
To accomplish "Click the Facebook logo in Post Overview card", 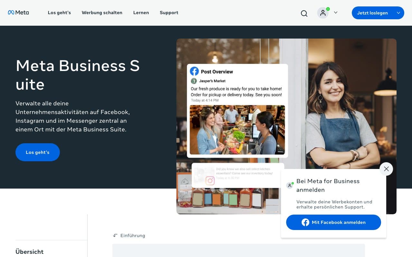I will 194,71.
